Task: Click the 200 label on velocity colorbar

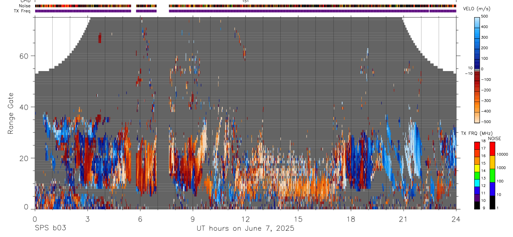Action: coord(485,48)
